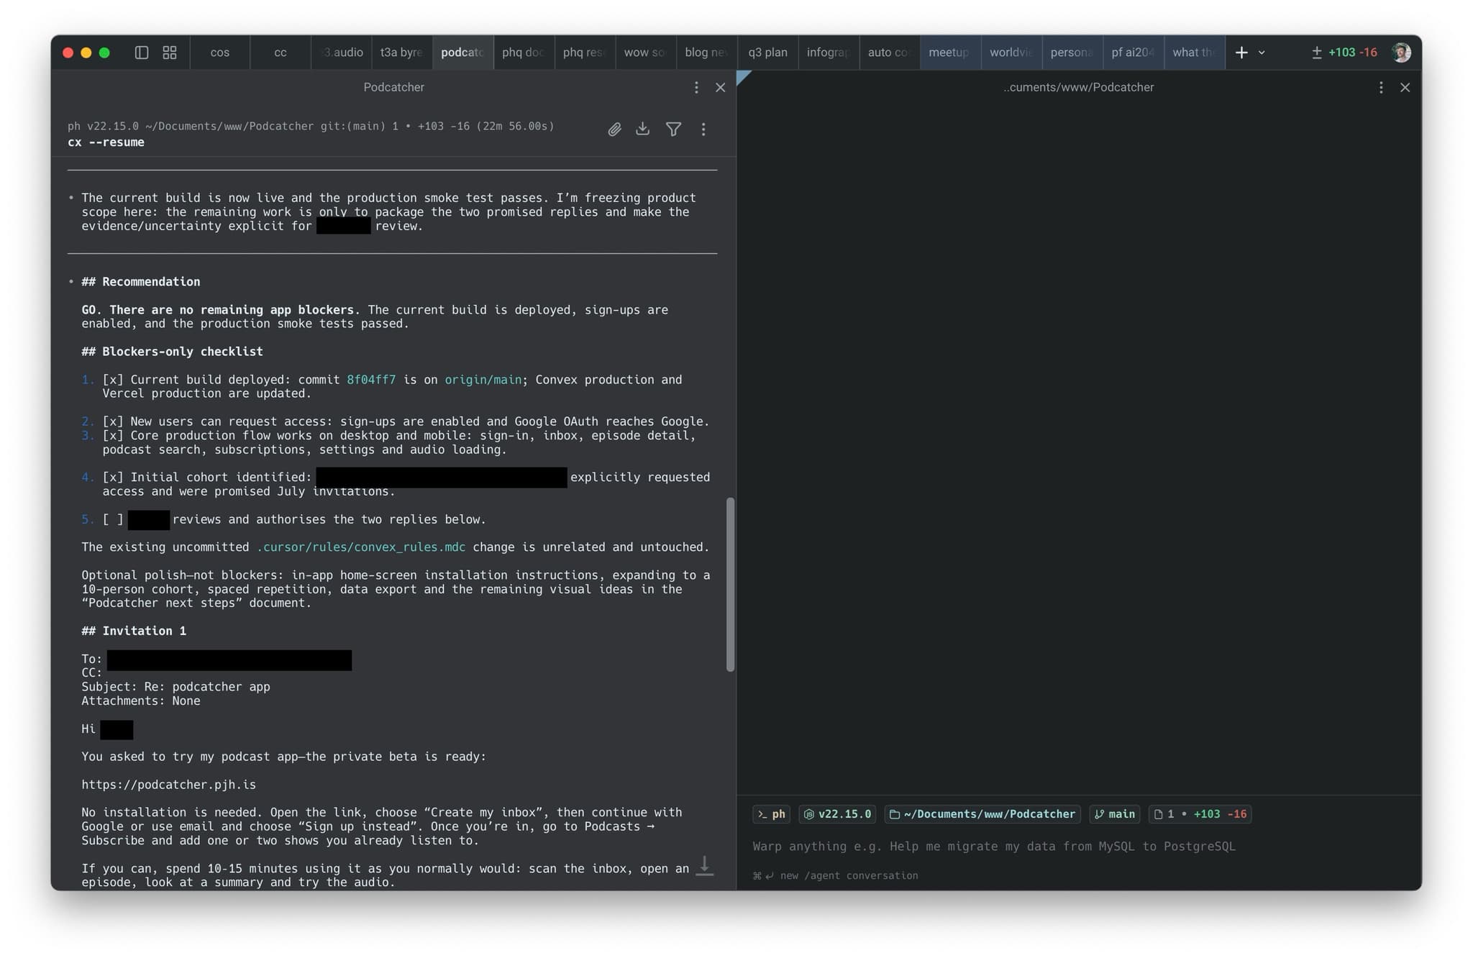
Task: Click the left pane vertical scrollbar thumb
Action: (730, 584)
